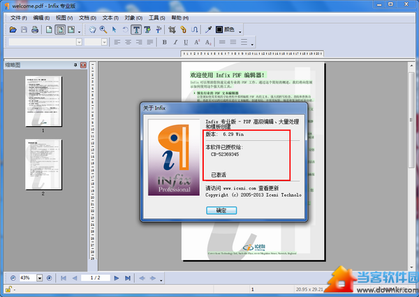The width and height of the screenshot is (419, 297).
Task: Open the 文档 (D) menu
Action: (x=87, y=18)
